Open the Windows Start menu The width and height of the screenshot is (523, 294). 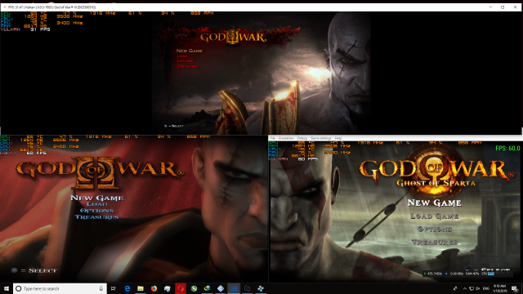tap(7, 288)
